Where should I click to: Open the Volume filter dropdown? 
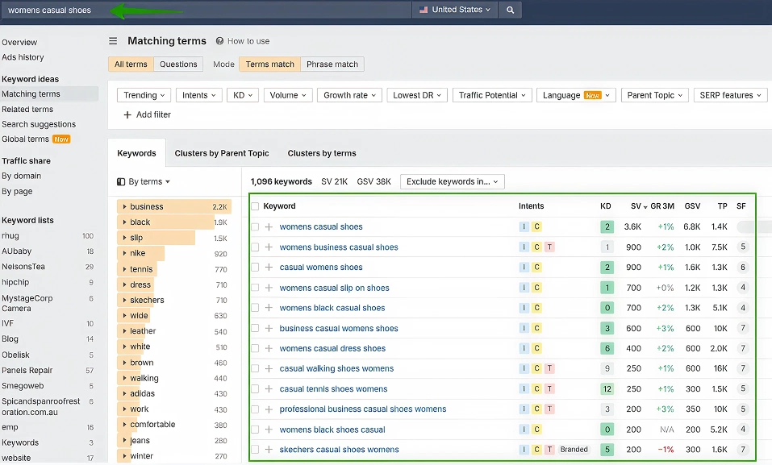click(288, 95)
